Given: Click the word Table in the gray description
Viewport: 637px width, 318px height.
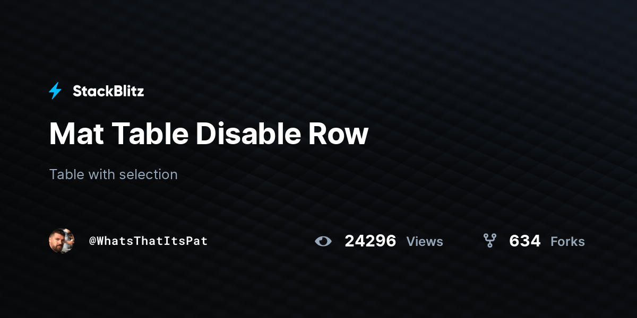Looking at the screenshot, I should 66,174.
